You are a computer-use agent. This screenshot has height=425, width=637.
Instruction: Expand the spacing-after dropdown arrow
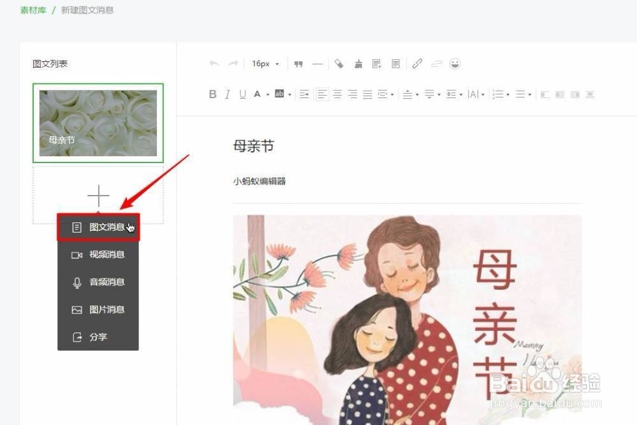[439, 94]
